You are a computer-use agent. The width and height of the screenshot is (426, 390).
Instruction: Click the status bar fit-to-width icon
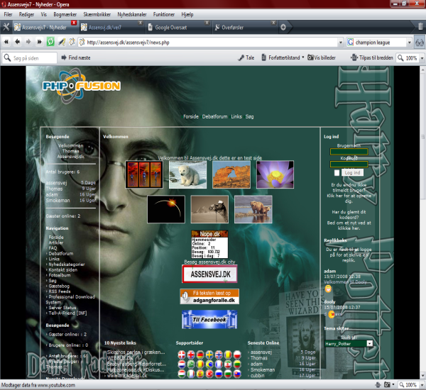pyautogui.click(x=378, y=385)
